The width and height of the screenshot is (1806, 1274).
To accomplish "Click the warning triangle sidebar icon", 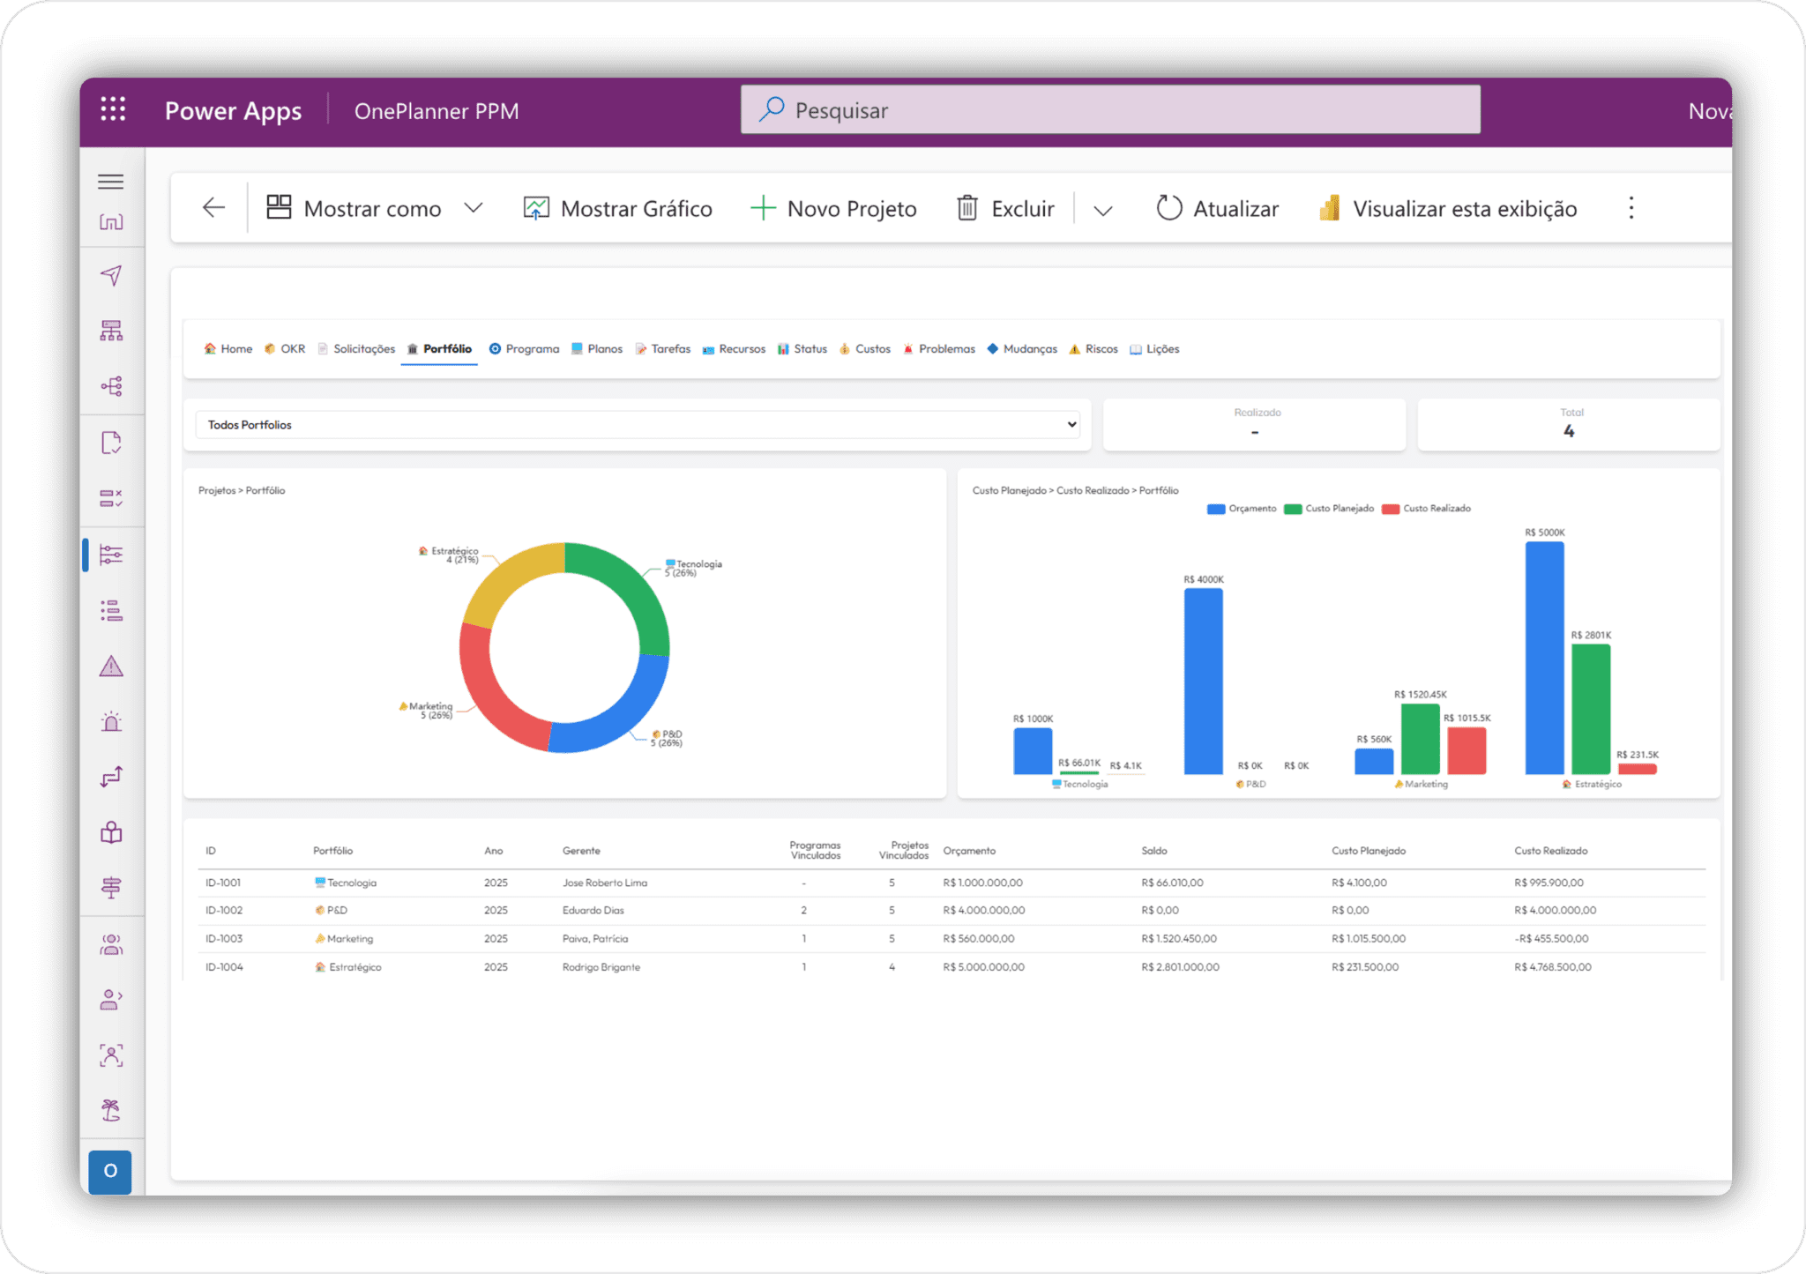I will click(x=111, y=666).
